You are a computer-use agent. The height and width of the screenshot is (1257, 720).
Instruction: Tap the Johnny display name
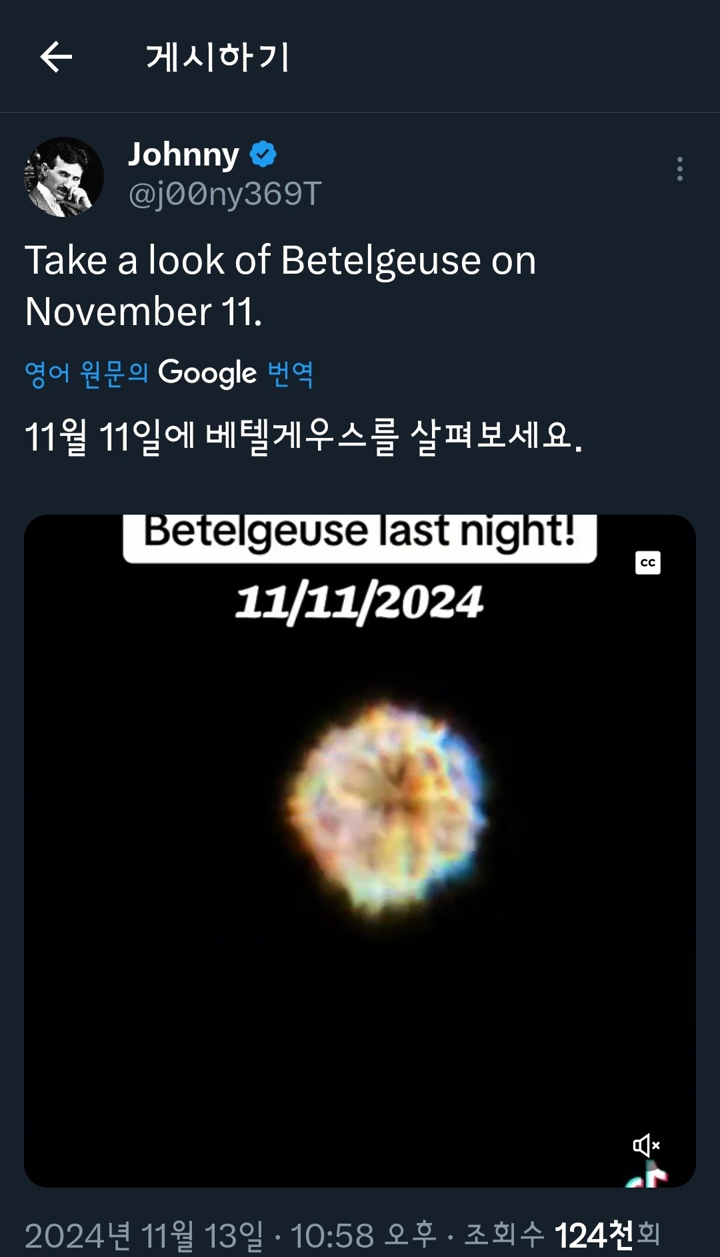coord(183,154)
